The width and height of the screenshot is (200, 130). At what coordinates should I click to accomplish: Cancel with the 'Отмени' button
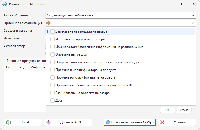177,122
